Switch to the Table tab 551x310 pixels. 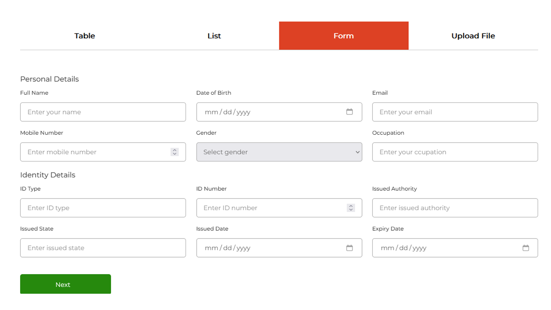pyautogui.click(x=85, y=36)
